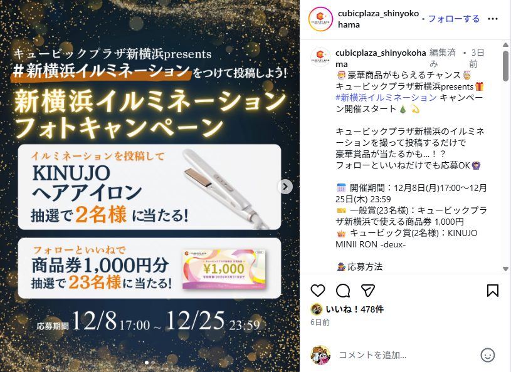
Task: Go to next carousel image arrow
Action: 285,187
